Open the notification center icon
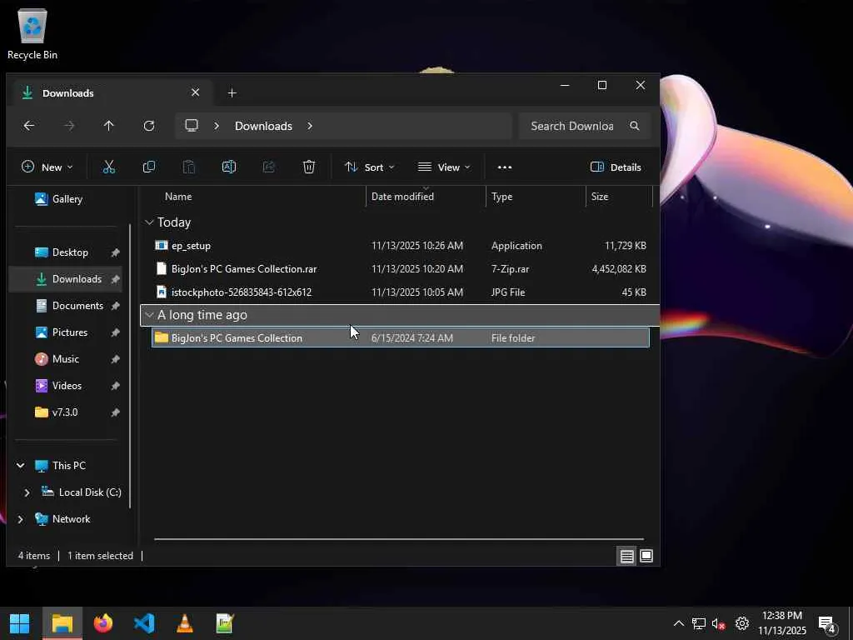853x640 pixels. coord(827,624)
